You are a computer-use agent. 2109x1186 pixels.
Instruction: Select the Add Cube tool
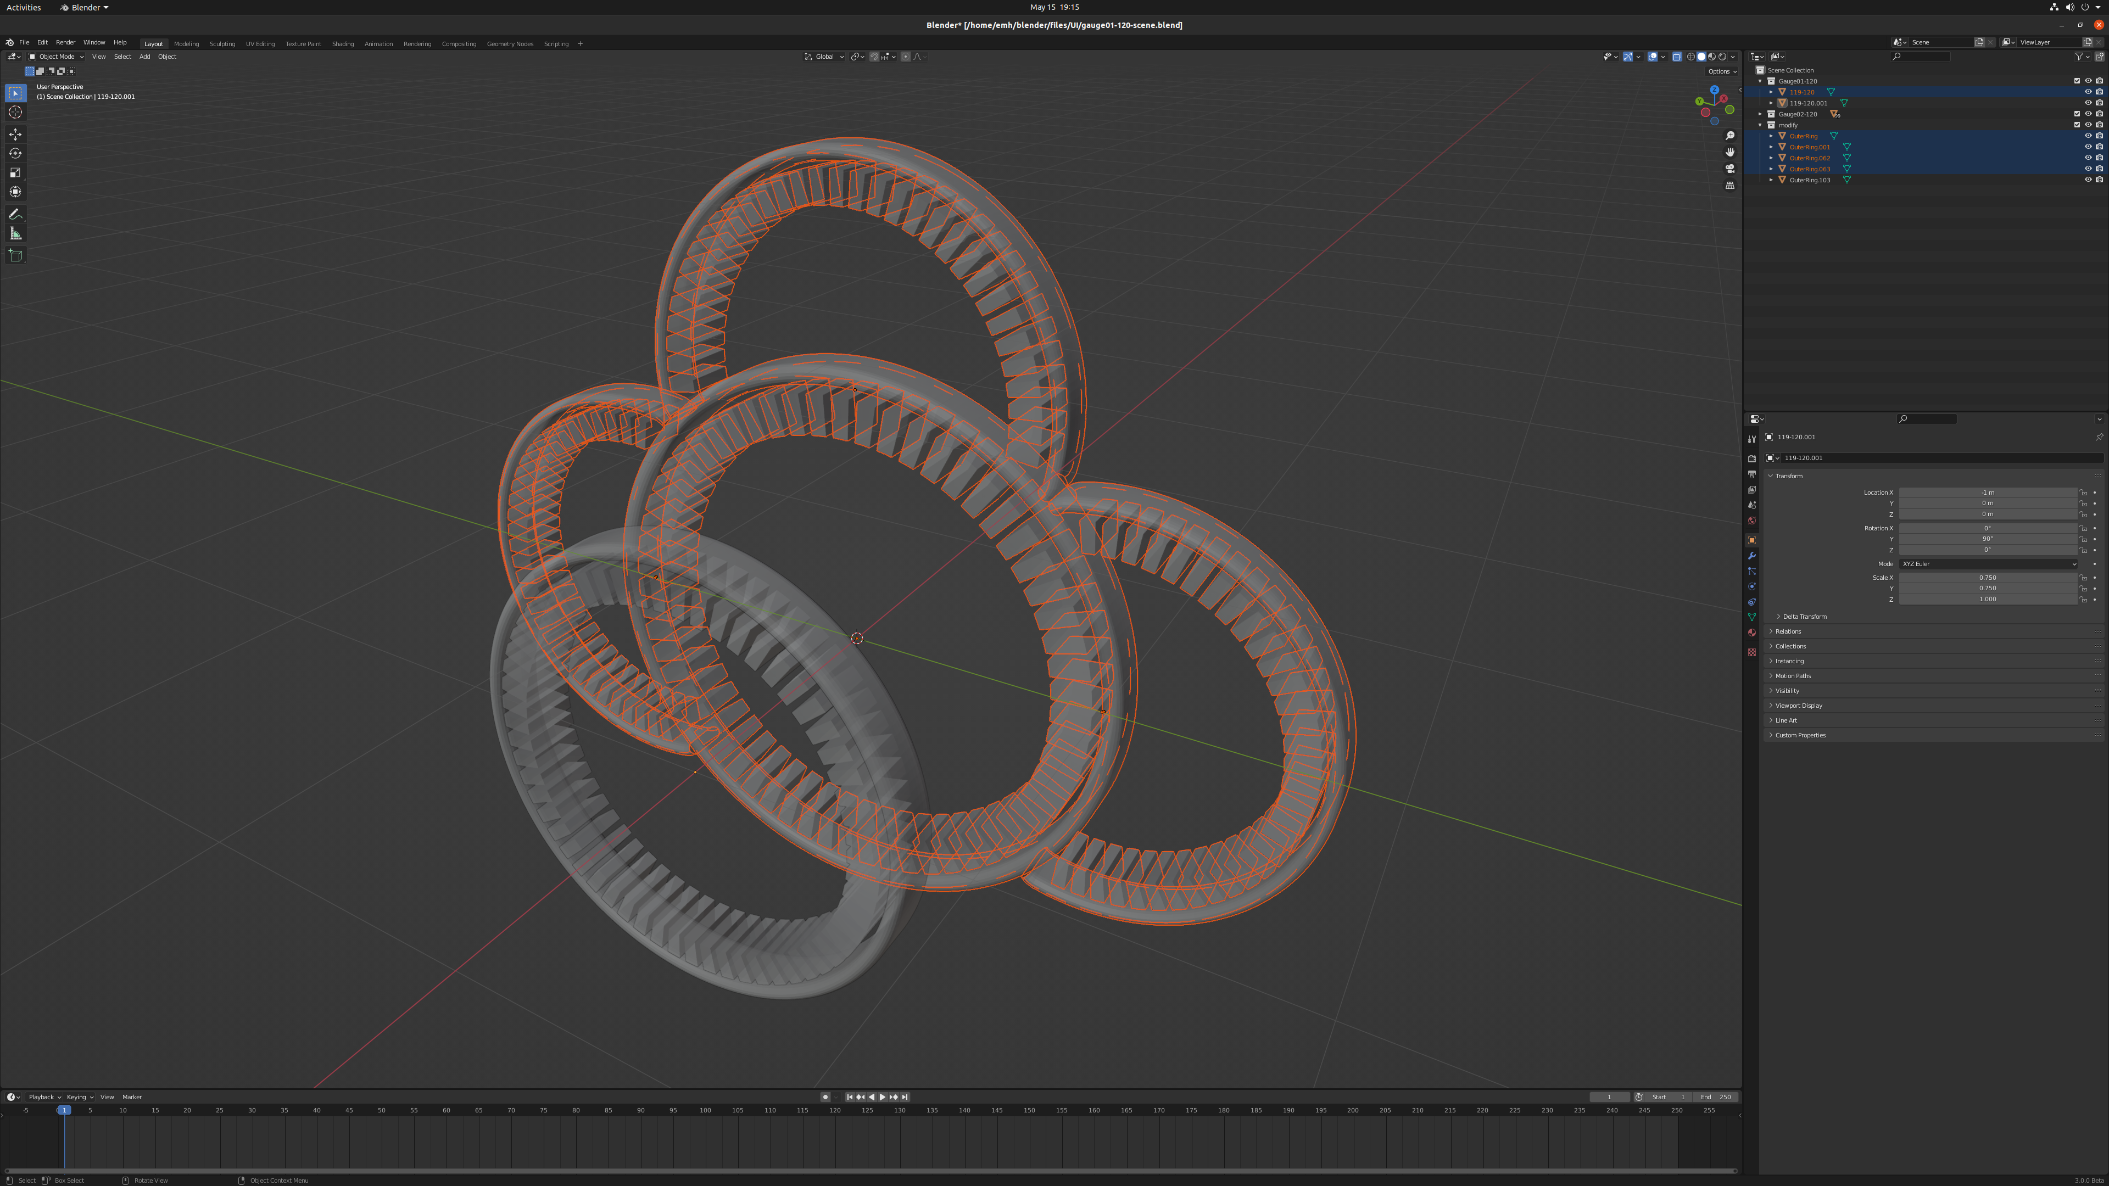(x=15, y=255)
